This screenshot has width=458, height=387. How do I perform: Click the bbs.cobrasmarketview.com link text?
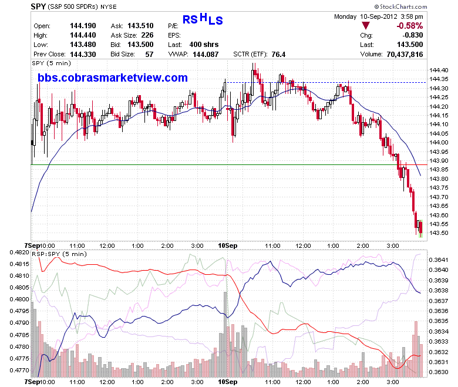tap(113, 78)
